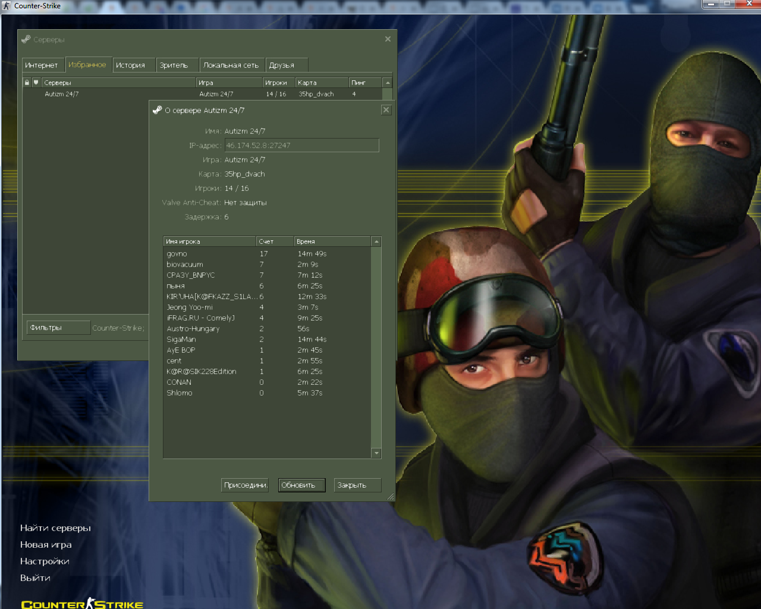This screenshot has width=761, height=609.
Task: Sort by Серверы column header
Action: (119, 83)
